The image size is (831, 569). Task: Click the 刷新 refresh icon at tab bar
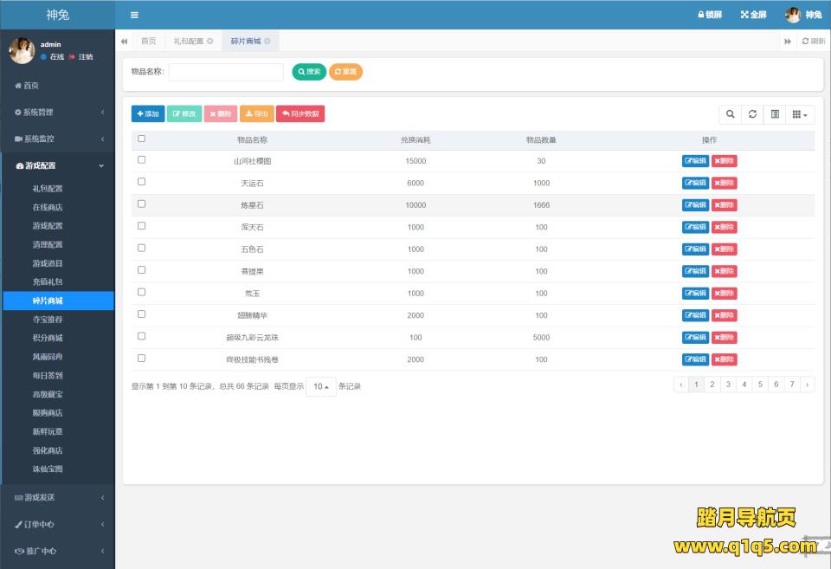806,41
